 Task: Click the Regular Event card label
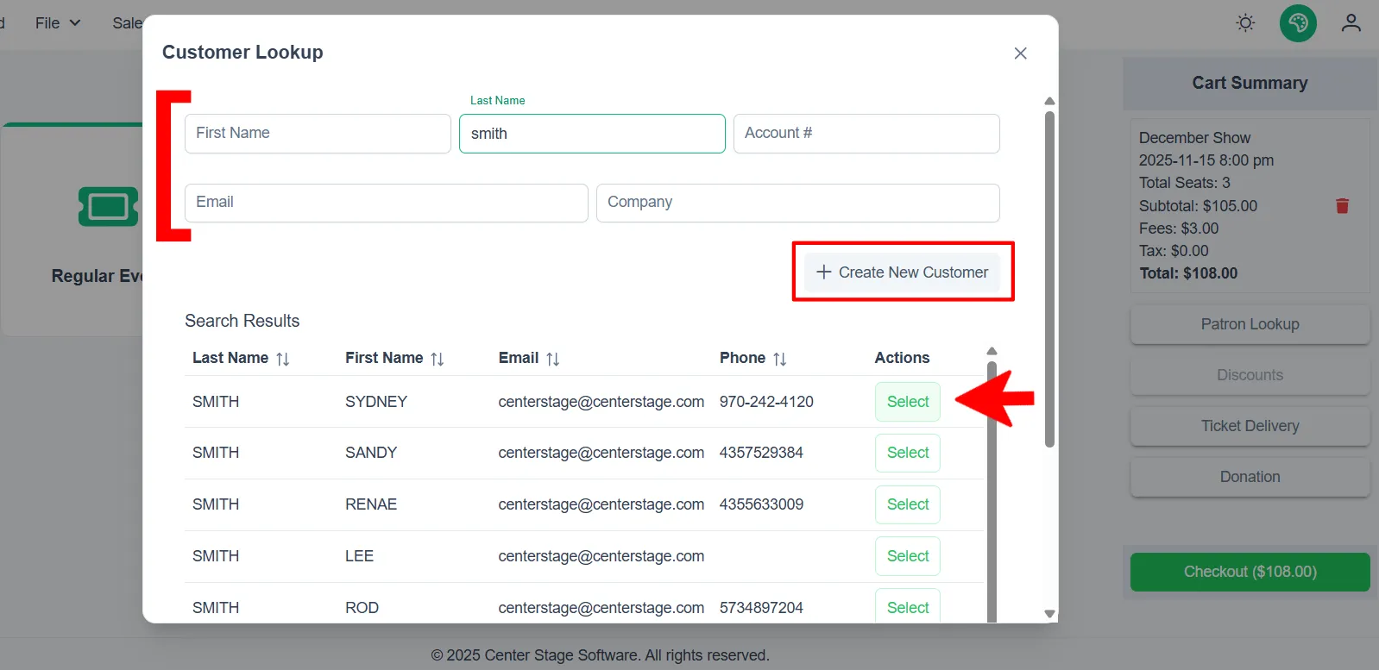97,276
